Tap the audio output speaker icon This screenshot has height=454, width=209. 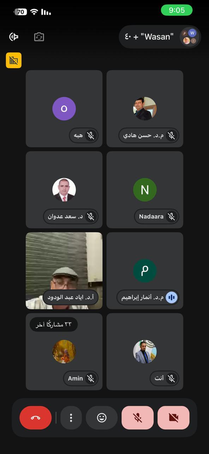pos(14,37)
